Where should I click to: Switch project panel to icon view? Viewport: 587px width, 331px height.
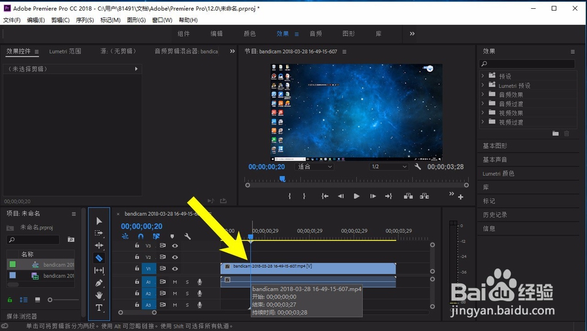pos(38,300)
